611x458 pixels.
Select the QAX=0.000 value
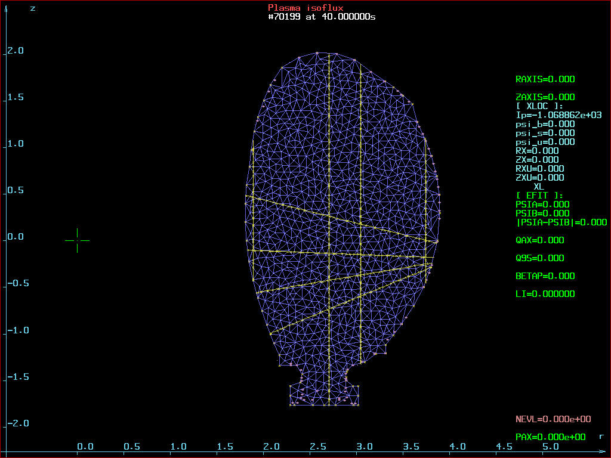tap(539, 240)
